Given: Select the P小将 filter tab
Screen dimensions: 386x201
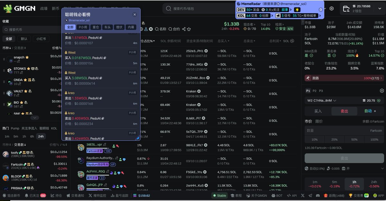Looking at the screenshot, I should pos(83,27).
